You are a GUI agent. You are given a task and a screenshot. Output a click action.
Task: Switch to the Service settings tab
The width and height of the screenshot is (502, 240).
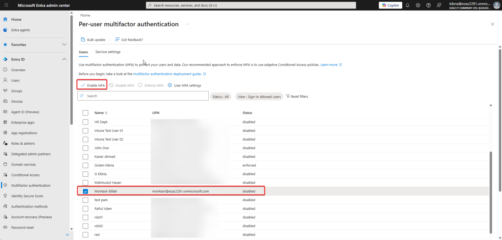coord(108,52)
